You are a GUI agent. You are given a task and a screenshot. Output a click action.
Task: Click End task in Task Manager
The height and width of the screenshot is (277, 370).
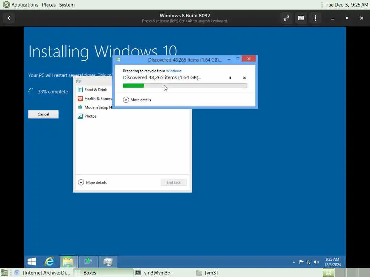pos(173,182)
